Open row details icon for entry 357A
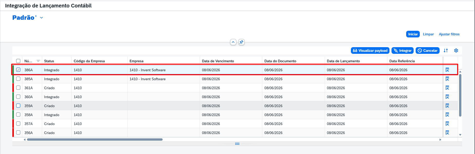475x154 pixels. [447, 124]
